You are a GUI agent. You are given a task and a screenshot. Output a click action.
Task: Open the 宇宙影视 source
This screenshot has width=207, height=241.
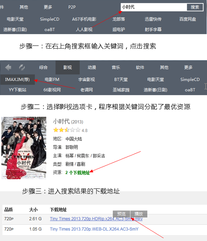(x=87, y=80)
